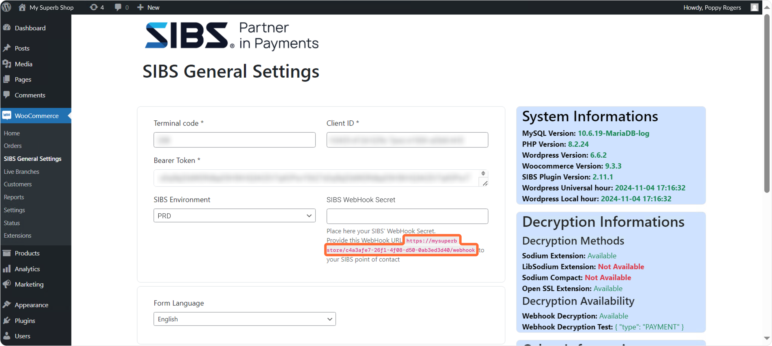Click the SIBS WebHook Secret field
Viewport: 772px width, 346px height.
[x=407, y=216]
